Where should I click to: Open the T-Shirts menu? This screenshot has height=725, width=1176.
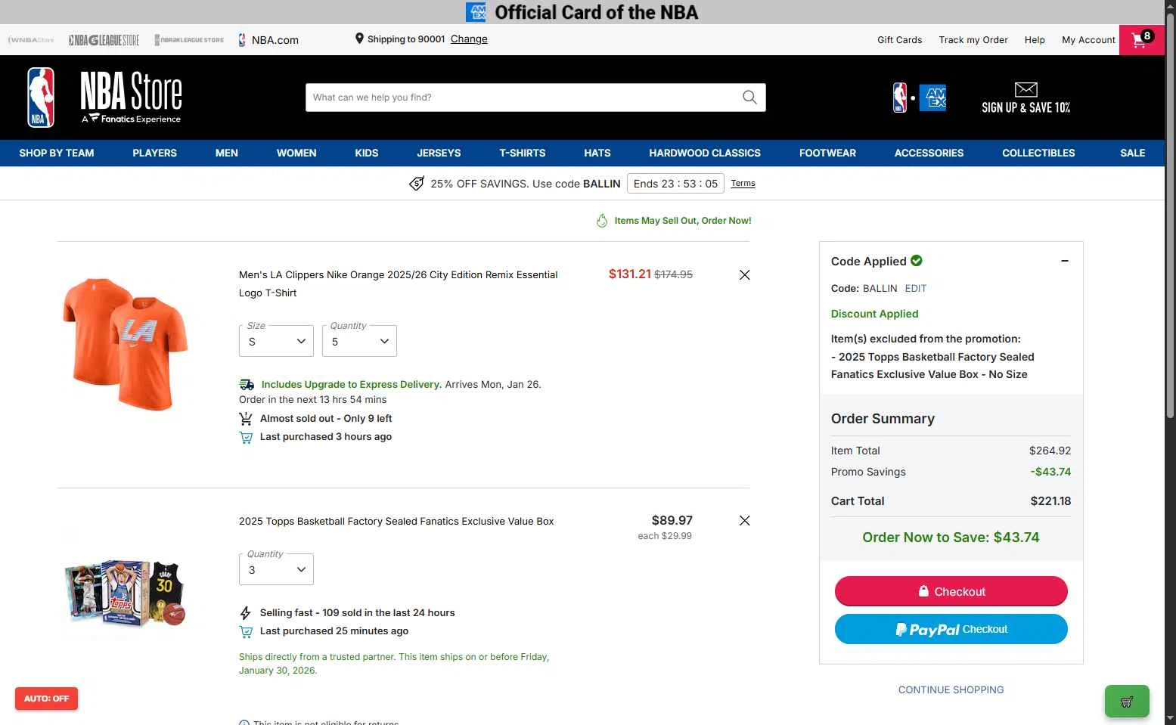coord(523,153)
